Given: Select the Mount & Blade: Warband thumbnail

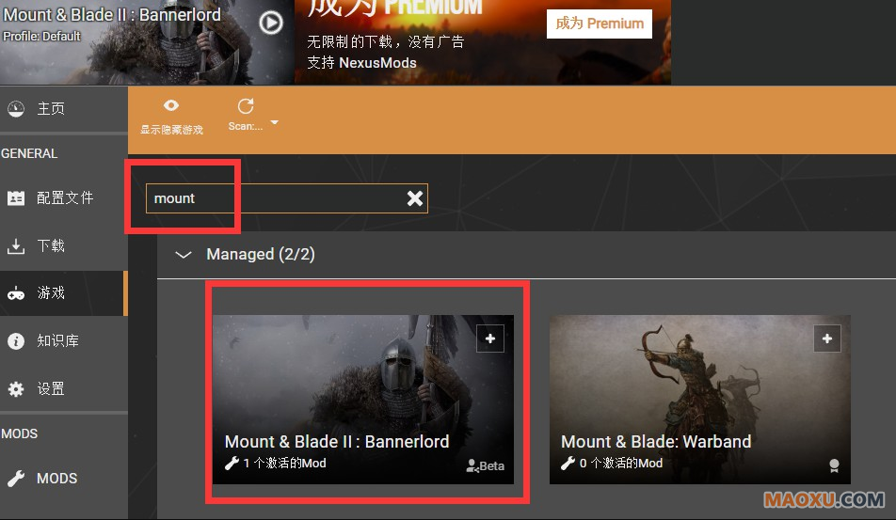Looking at the screenshot, I should (700, 400).
